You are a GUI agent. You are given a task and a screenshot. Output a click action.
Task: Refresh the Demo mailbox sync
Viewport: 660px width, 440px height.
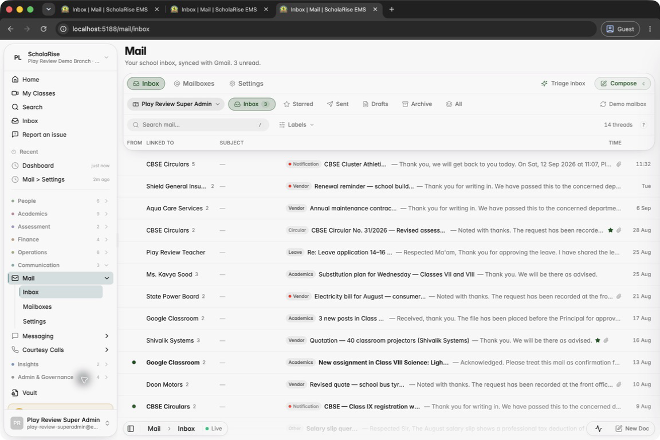[x=623, y=104]
